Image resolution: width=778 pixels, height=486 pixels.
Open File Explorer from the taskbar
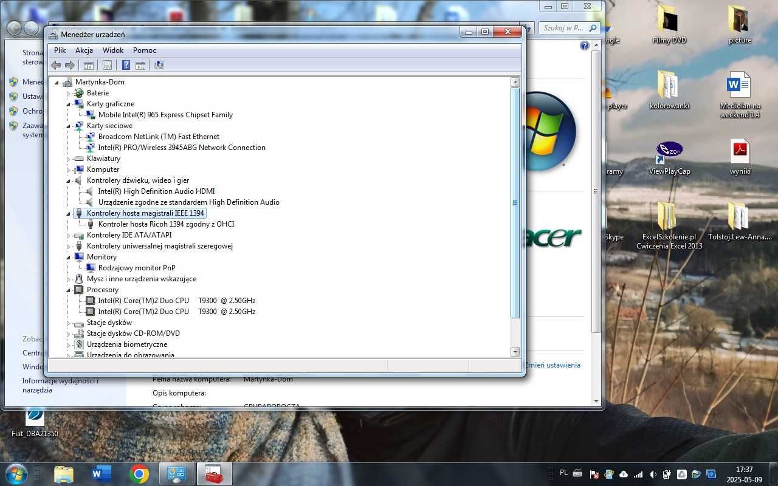coord(64,474)
